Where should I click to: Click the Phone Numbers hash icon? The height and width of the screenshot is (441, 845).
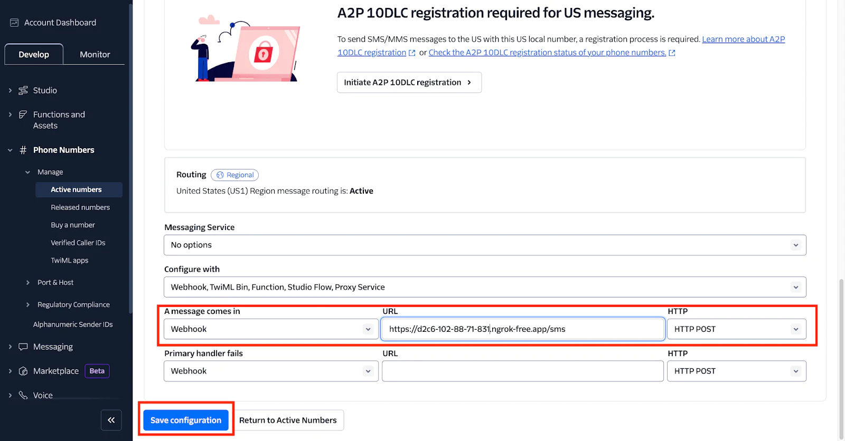(23, 150)
